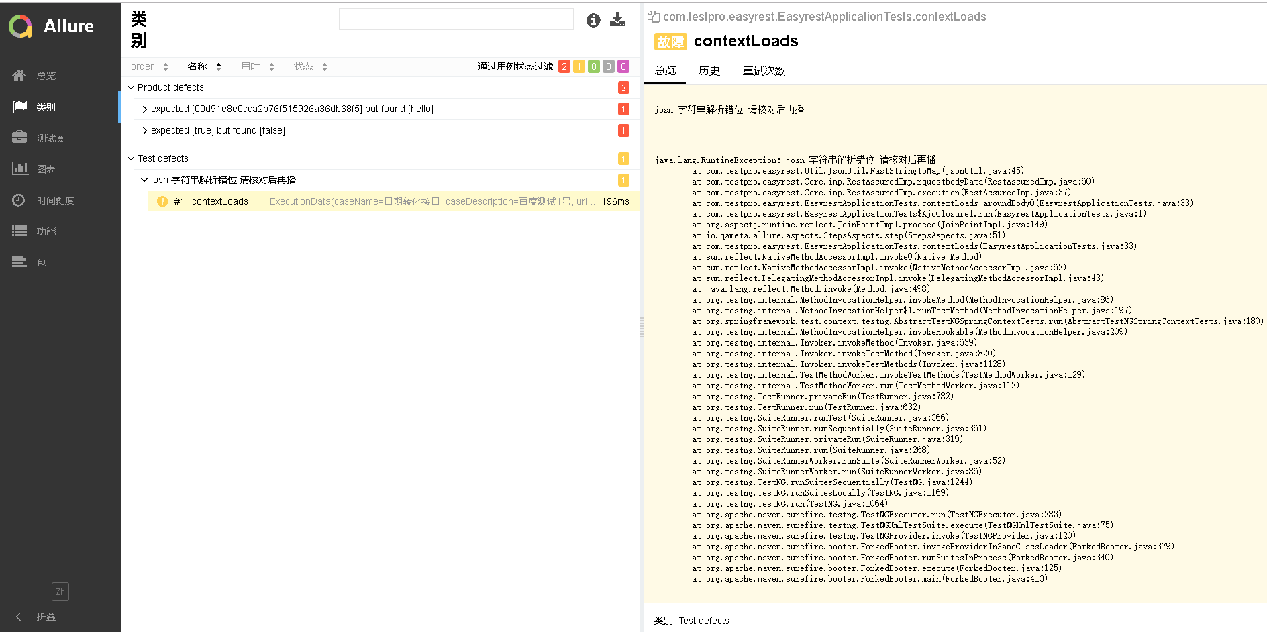Click the Allure logo icon

click(x=20, y=26)
